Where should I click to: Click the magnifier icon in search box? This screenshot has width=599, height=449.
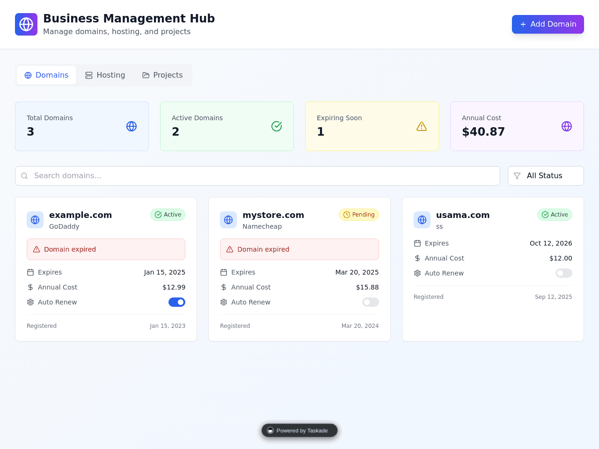(x=24, y=176)
